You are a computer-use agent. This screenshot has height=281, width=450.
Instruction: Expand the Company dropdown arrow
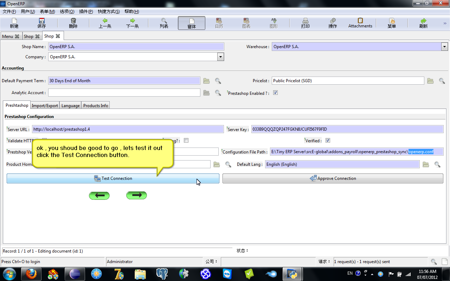coord(220,57)
